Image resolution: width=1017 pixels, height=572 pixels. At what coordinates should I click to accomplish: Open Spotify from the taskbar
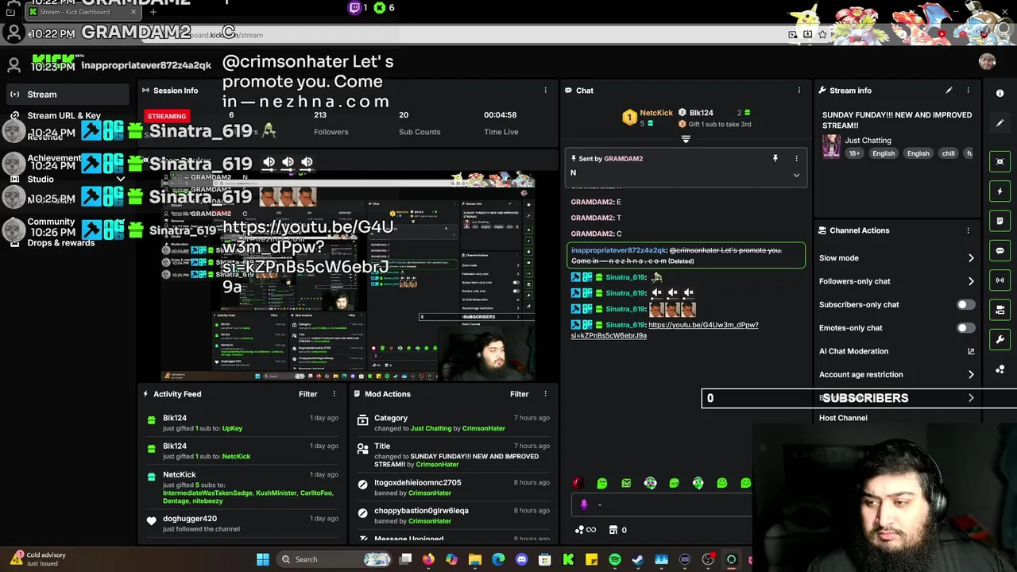tap(614, 559)
